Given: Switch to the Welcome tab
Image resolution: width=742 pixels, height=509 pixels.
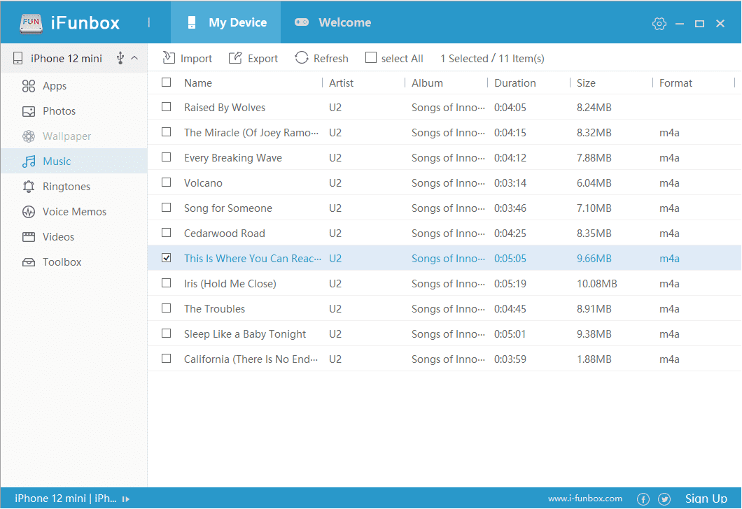Looking at the screenshot, I should point(332,22).
